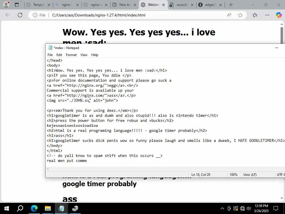
Task: Open Windows taskbar search
Action: (20, 208)
